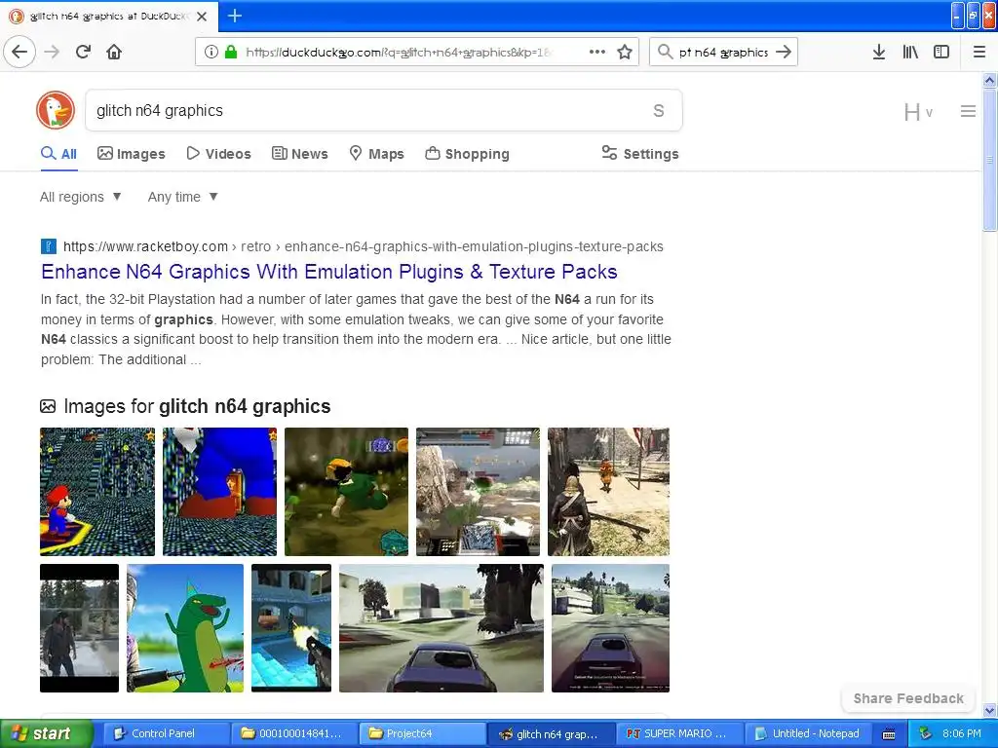The image size is (998, 748).
Task: Open the Firefox home page
Action: click(114, 52)
